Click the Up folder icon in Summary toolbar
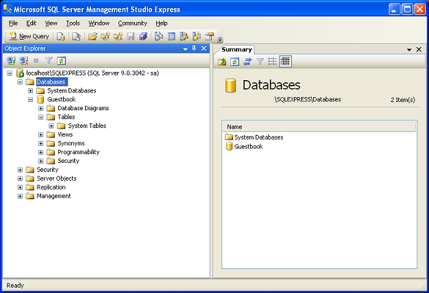 [x=222, y=62]
